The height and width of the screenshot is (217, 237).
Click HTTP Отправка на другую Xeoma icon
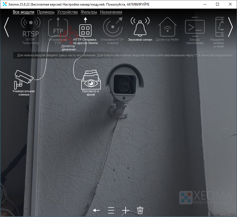pyautogui.click(x=85, y=30)
